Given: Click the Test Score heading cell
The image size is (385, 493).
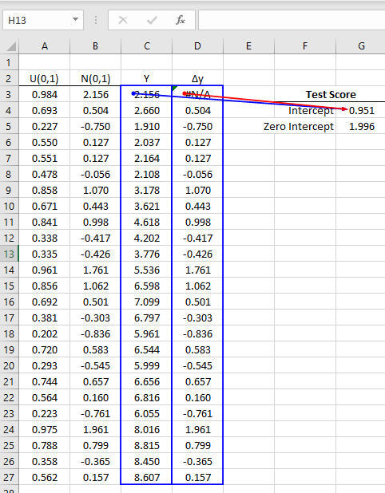Looking at the screenshot, I should pyautogui.click(x=331, y=94).
